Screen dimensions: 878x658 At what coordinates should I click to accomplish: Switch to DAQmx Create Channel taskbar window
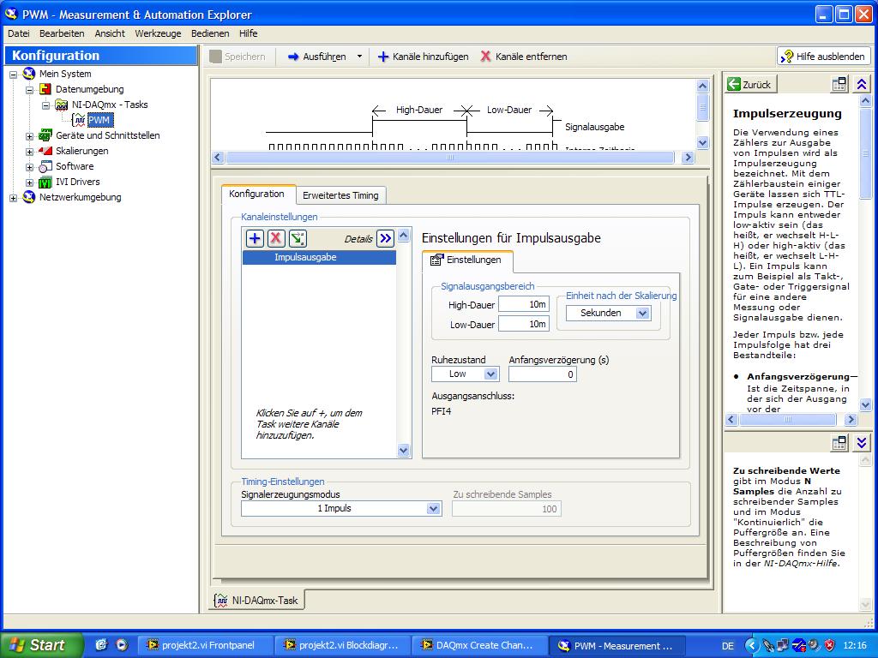coord(478,645)
